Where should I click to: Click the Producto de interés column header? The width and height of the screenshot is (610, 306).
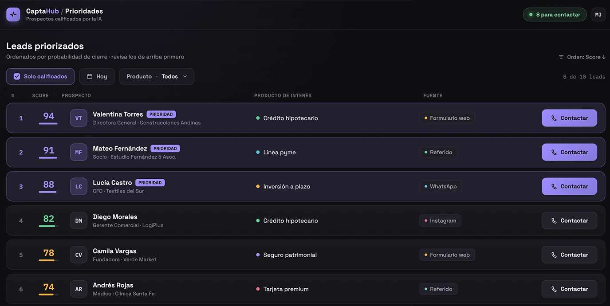coord(283,96)
